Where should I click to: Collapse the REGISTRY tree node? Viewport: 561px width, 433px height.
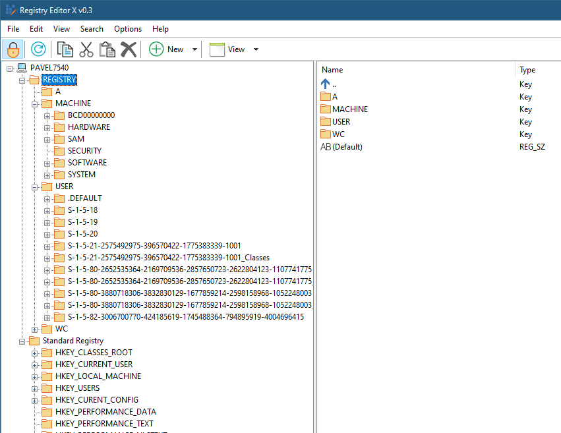coord(22,80)
